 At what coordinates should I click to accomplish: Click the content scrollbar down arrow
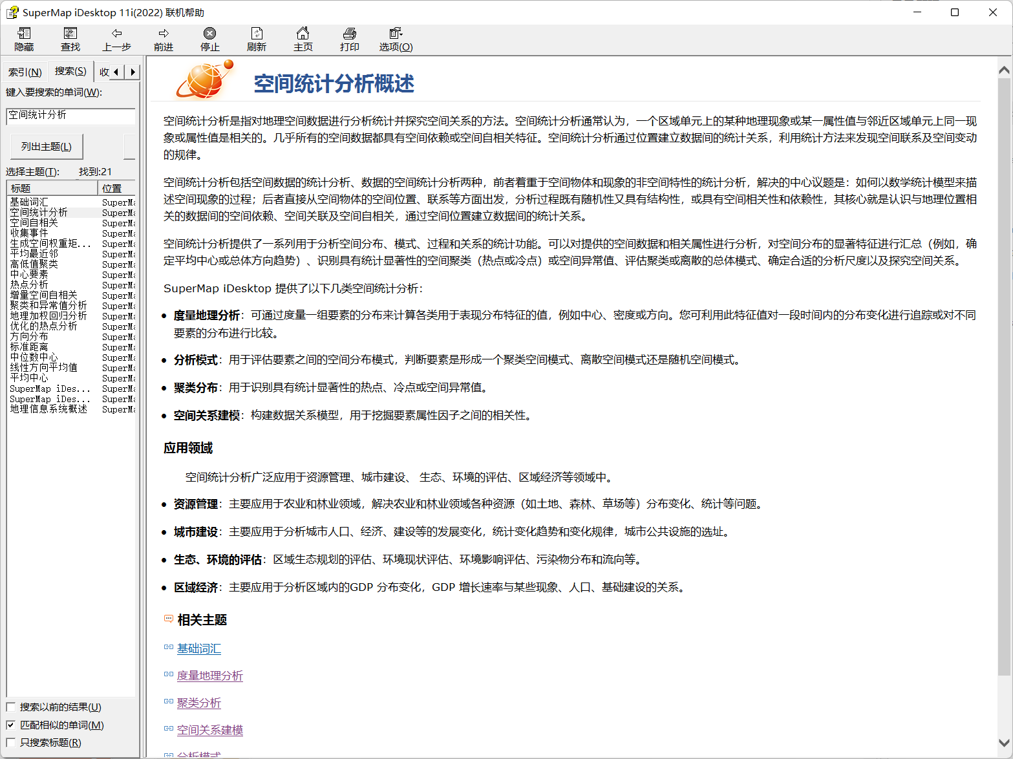click(1004, 743)
